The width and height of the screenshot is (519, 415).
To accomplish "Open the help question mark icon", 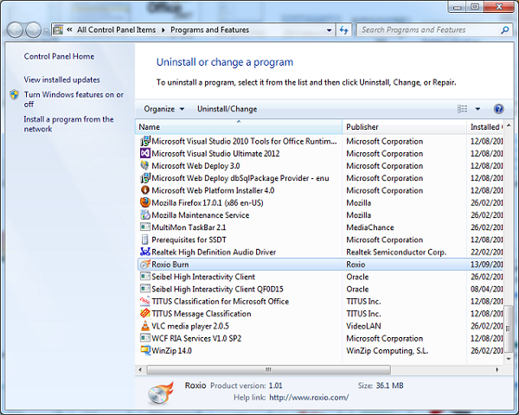I will (498, 109).
